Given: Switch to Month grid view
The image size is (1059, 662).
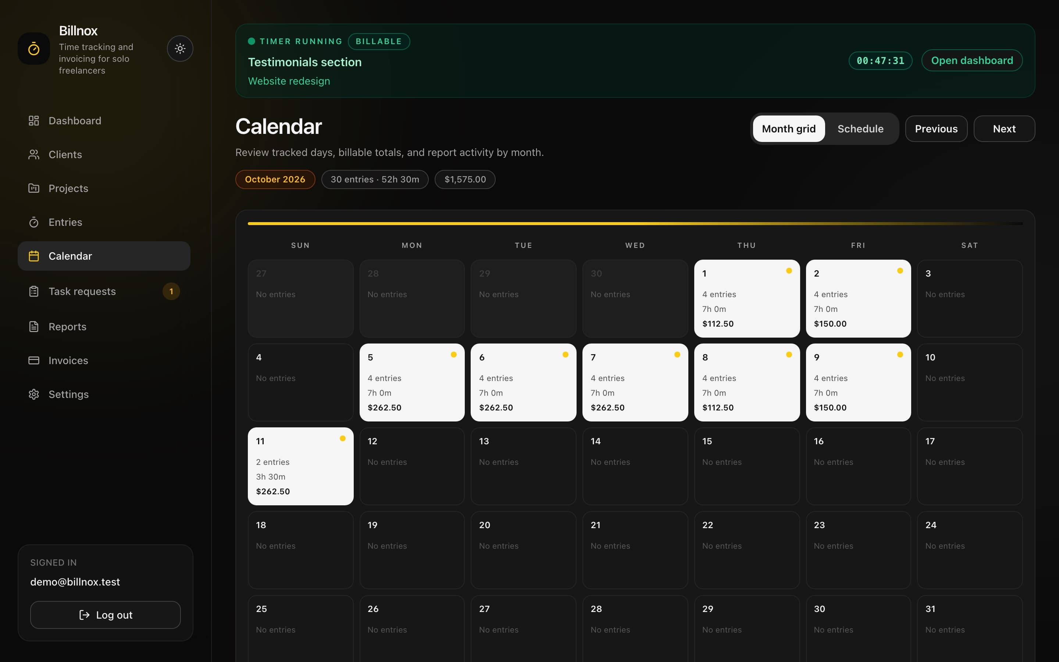Looking at the screenshot, I should point(789,129).
